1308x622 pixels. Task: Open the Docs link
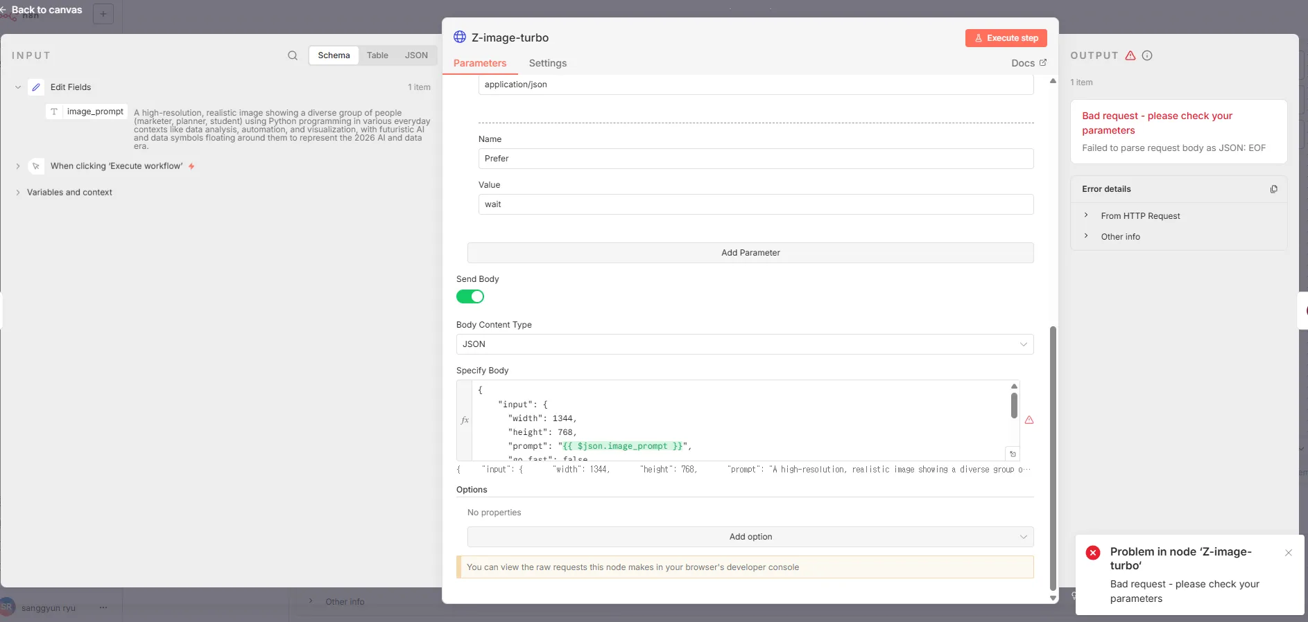1029,63
